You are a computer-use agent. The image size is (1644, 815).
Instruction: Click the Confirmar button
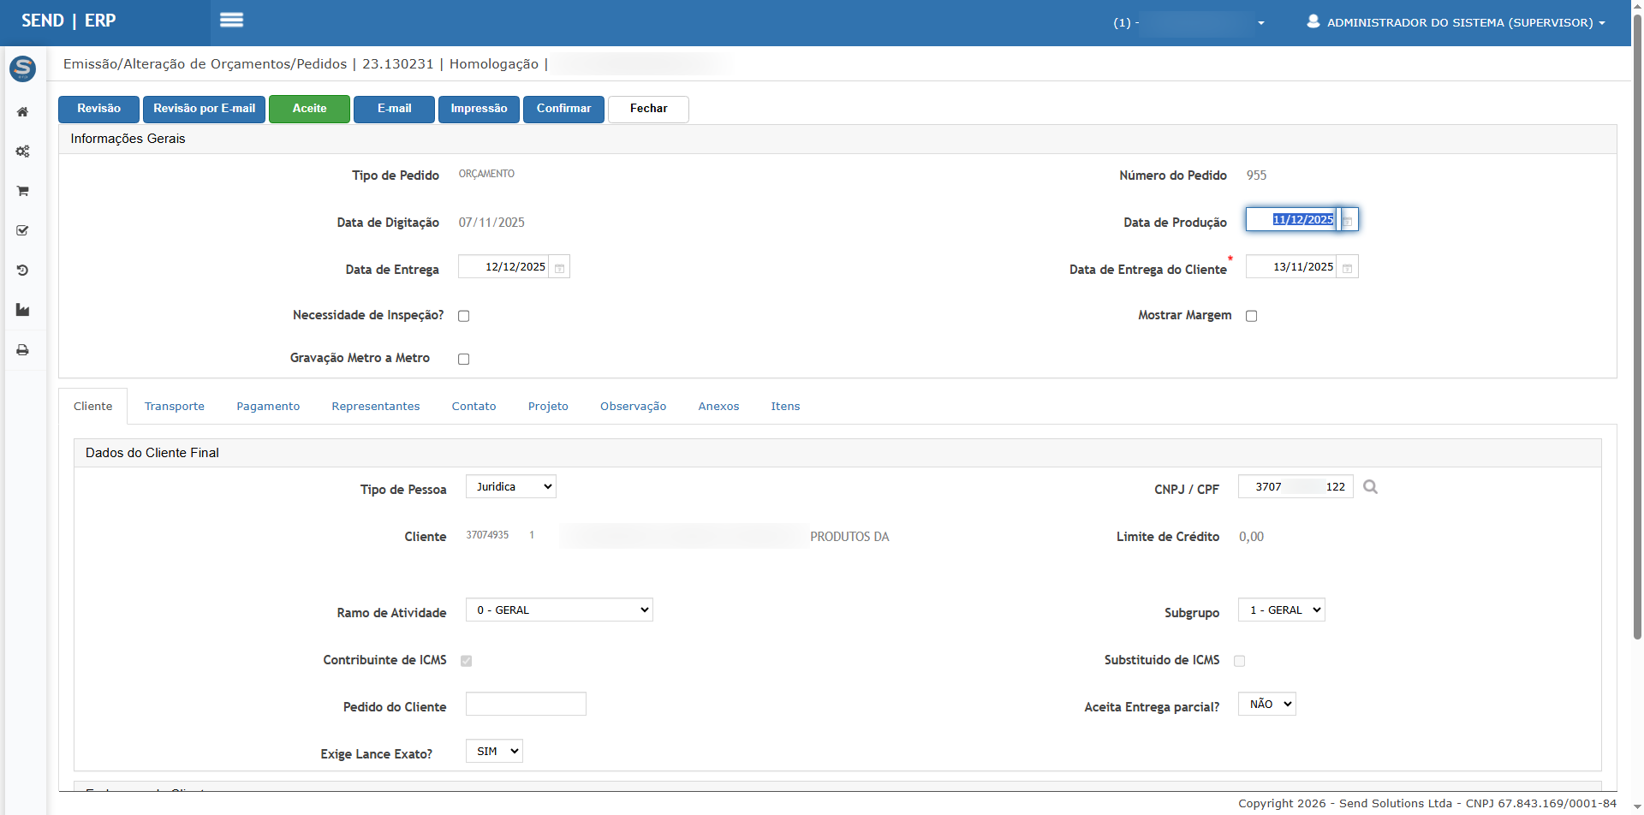(563, 109)
